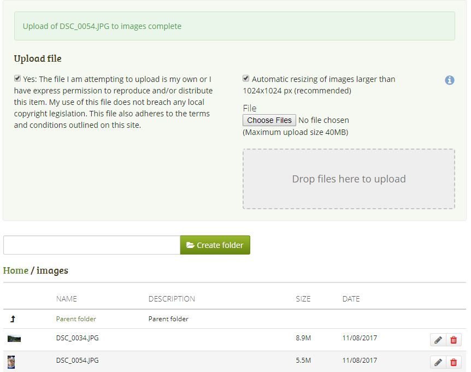Toggle automatic resizing of images checkbox
Screen dimensions: 471x372
246,79
